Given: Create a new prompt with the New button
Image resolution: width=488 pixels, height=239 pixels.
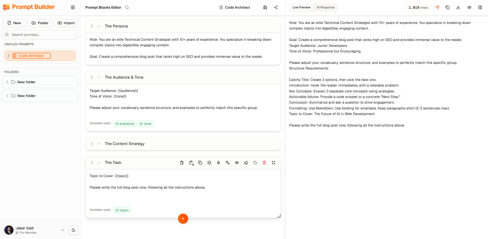Looking at the screenshot, I should pos(14,23).
